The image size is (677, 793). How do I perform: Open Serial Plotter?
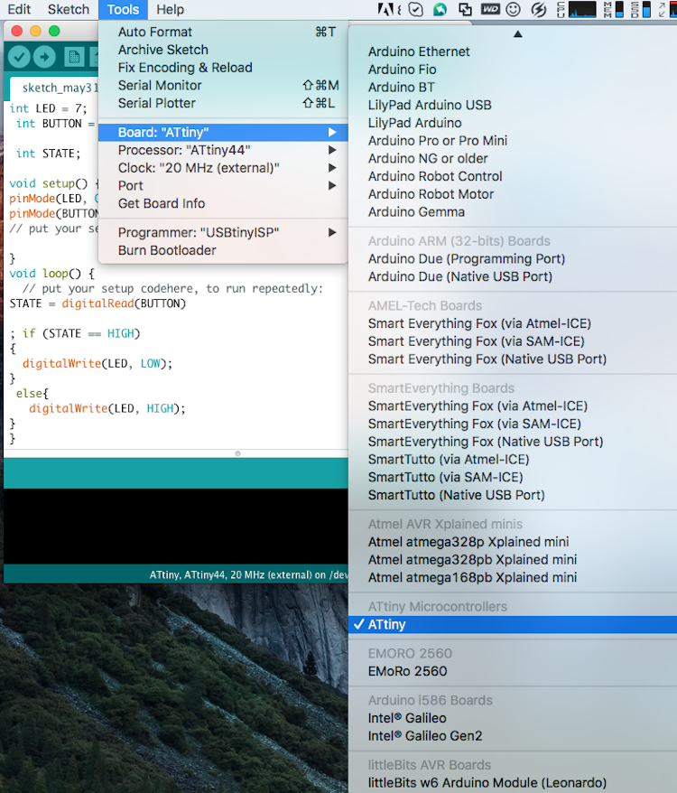point(223,103)
